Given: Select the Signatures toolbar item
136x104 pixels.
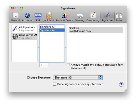Looking at the screenshot, I should click(107, 17).
